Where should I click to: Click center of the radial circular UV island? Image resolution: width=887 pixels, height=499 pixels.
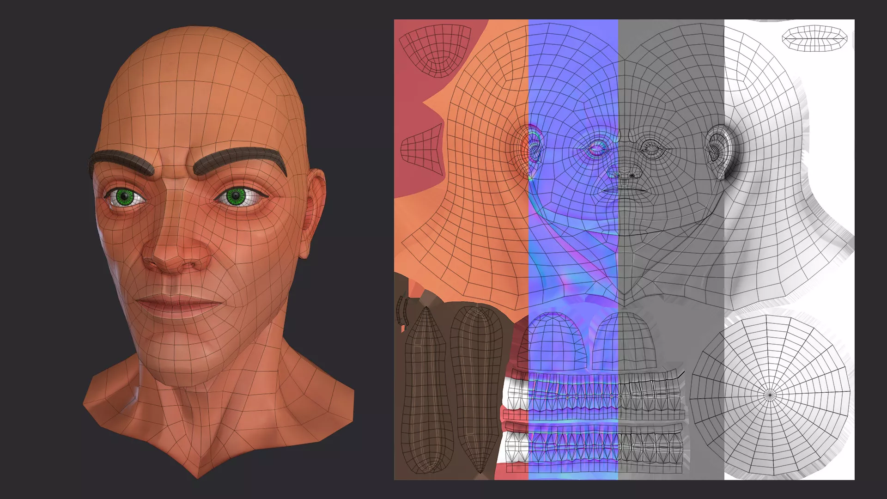[770, 394]
